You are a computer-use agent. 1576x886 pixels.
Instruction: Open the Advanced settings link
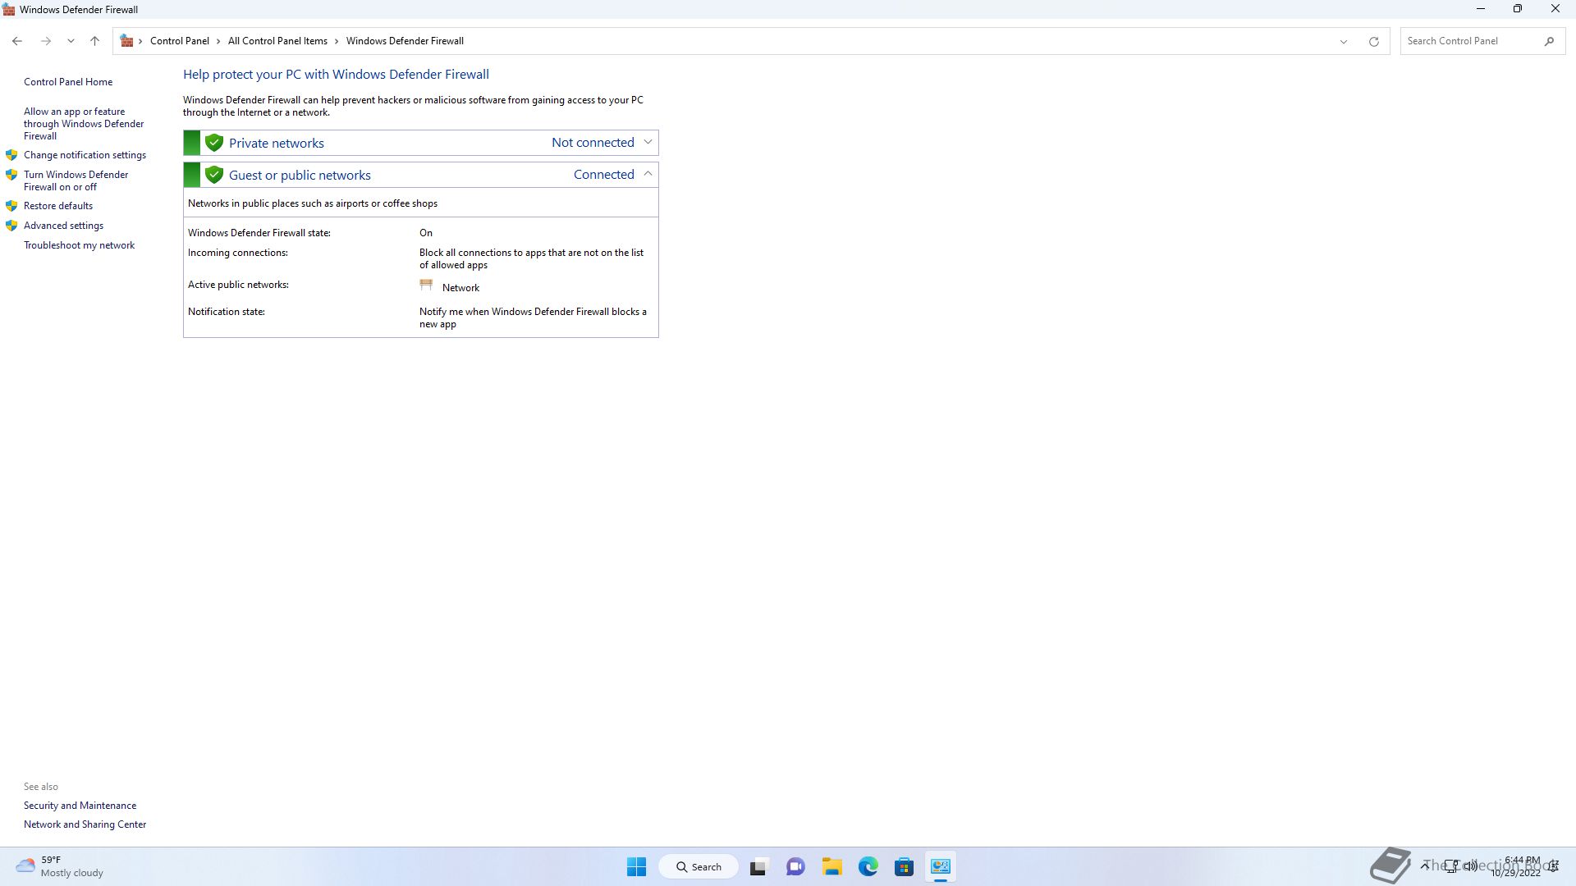coord(63,226)
